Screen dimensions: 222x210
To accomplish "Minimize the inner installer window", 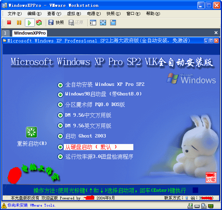I will pyautogui.click(x=206, y=41).
